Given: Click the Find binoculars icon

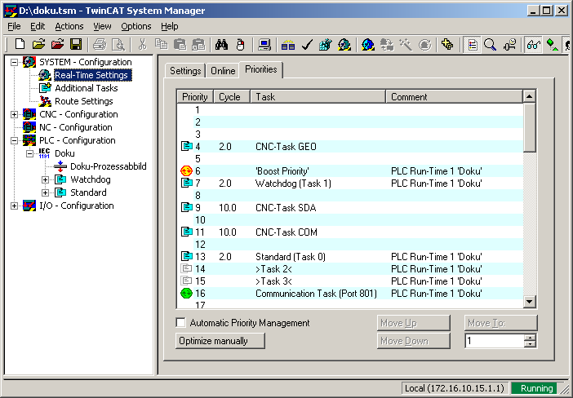Looking at the screenshot, I should tap(221, 45).
